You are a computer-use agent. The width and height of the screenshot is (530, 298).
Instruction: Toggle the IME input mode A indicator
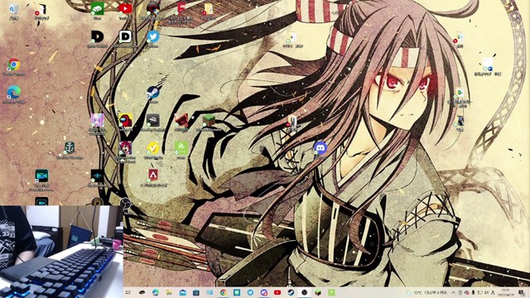click(493, 292)
